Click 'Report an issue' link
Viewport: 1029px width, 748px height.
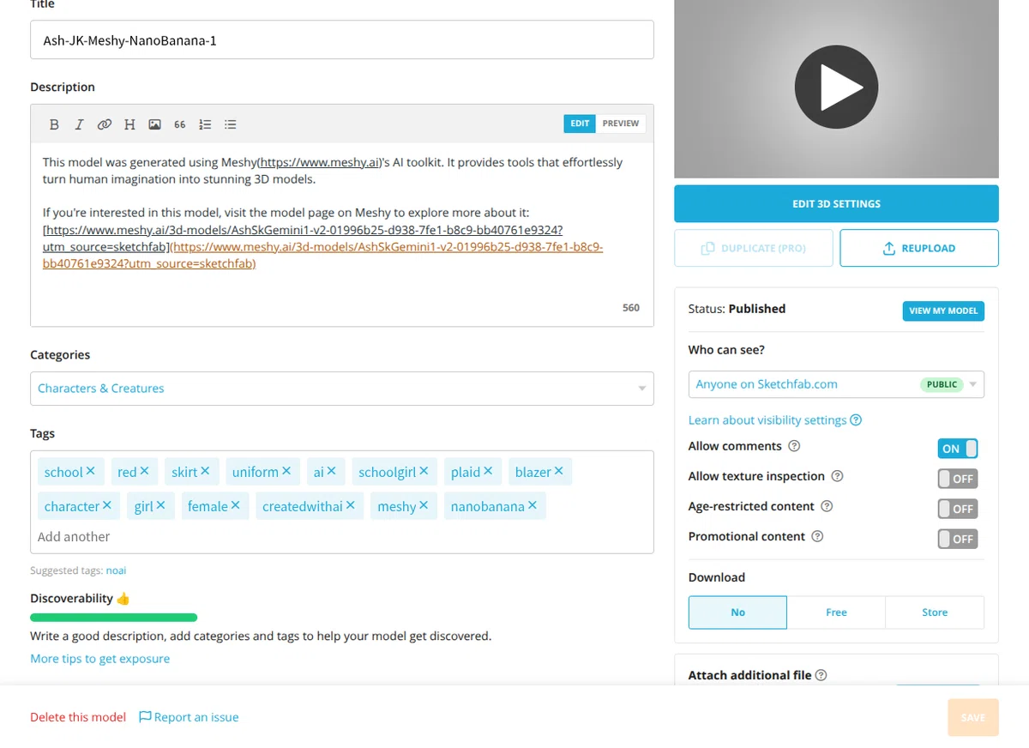point(189,717)
